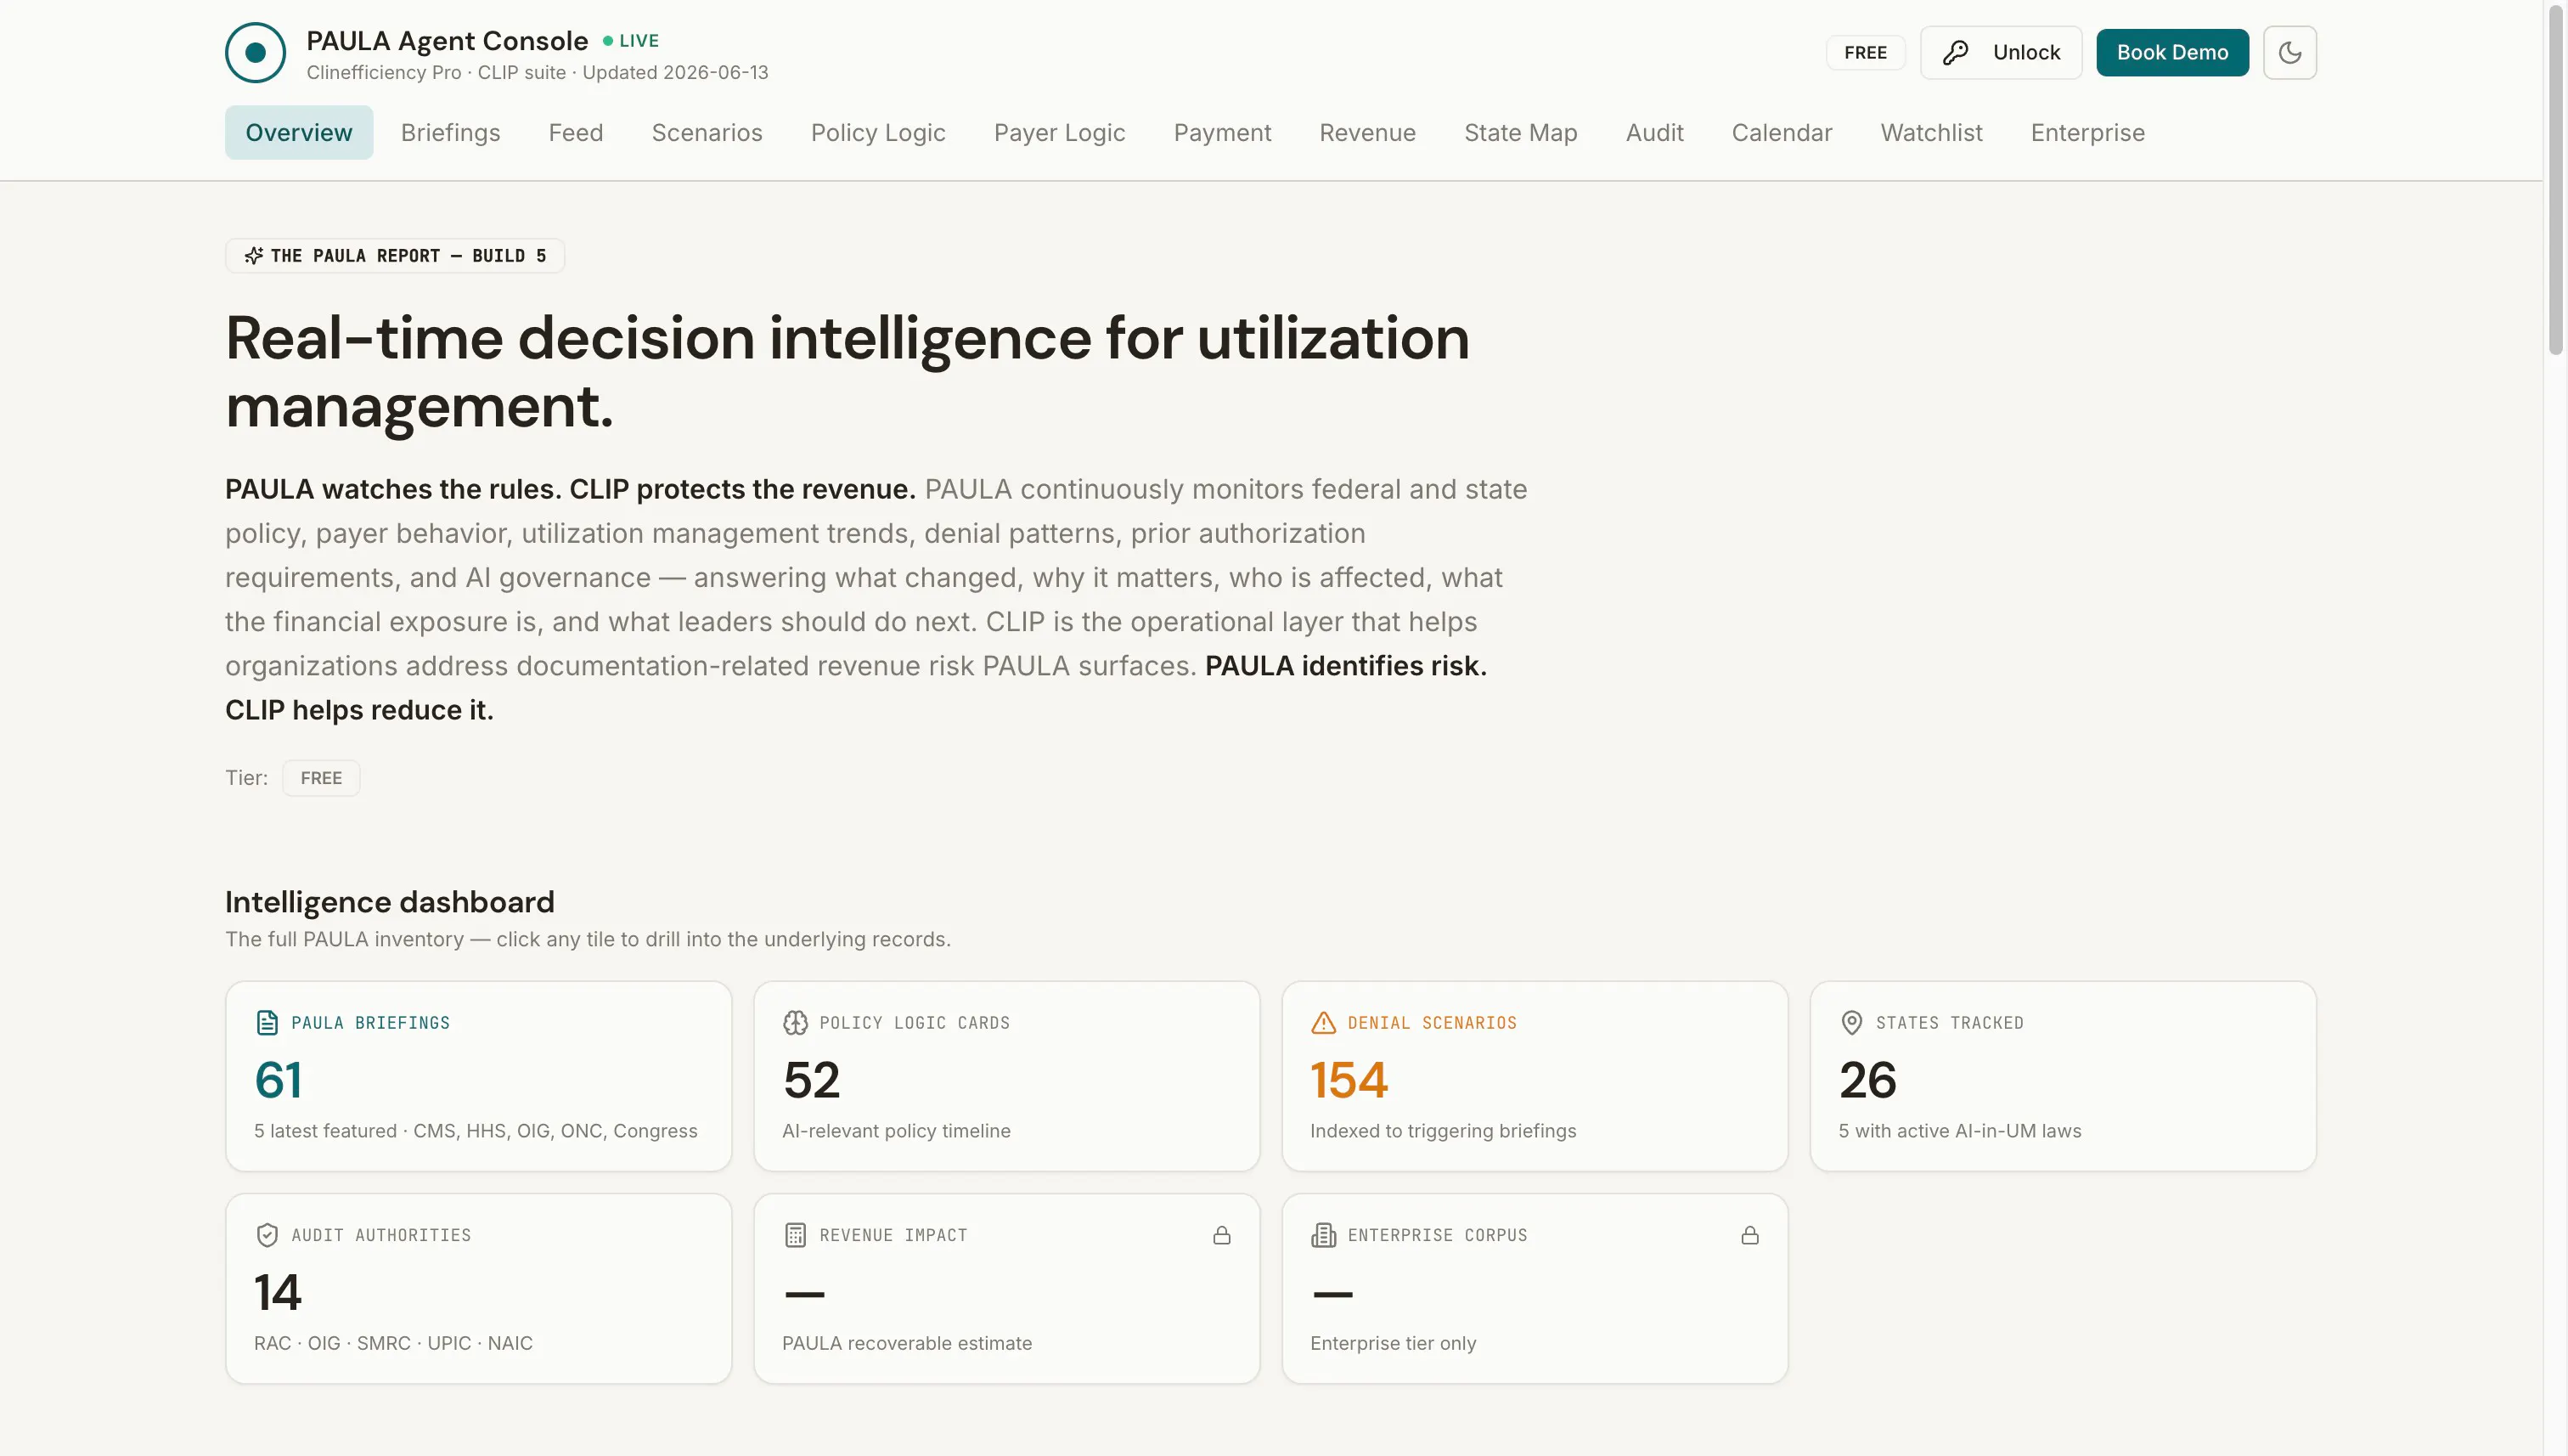Screen dimensions: 2568x1456
Task: Select the Overview tab
Action: coord(299,133)
